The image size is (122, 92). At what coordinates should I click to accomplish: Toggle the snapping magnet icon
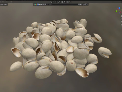tap(62, 2)
